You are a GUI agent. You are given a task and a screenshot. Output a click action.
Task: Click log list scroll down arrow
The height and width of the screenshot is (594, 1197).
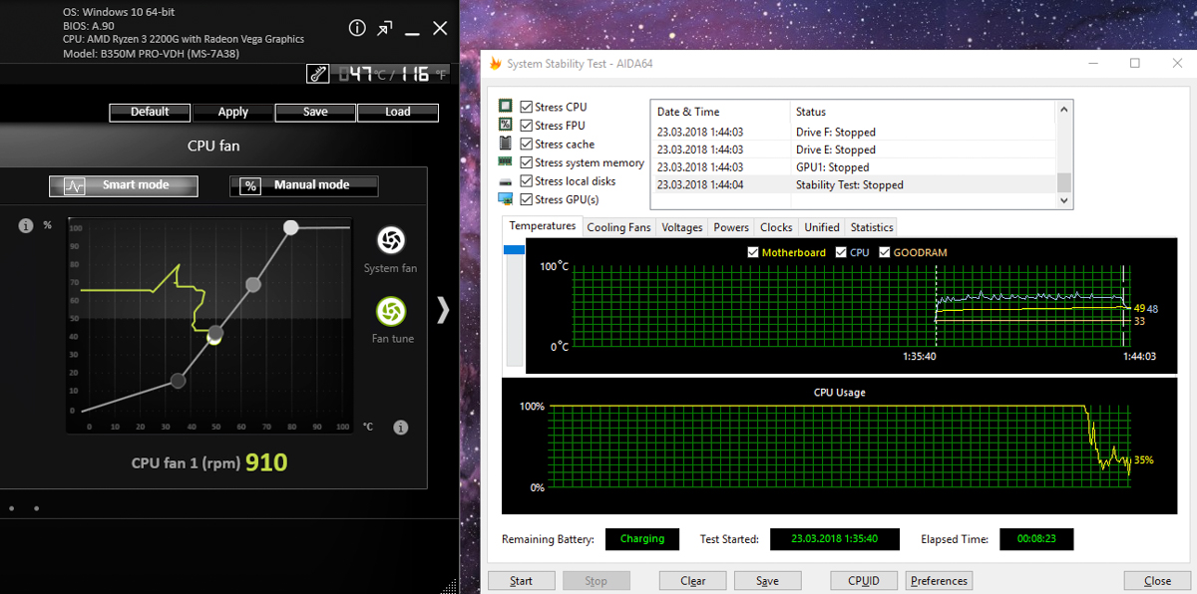coord(1064,200)
